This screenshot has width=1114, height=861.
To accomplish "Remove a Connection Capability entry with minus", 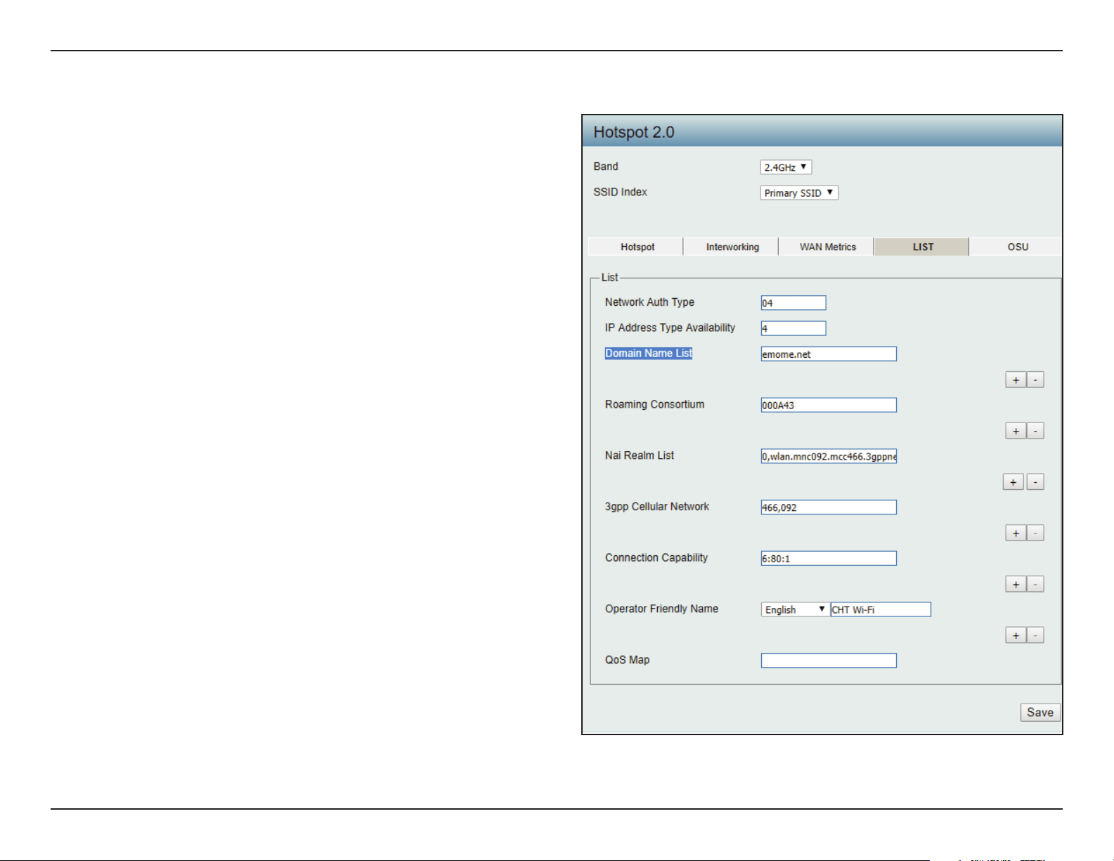I will coord(1035,584).
